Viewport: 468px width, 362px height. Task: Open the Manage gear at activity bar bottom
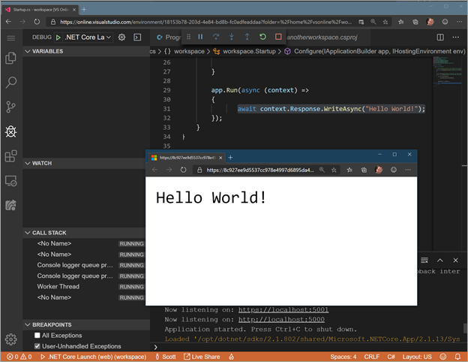coord(10,339)
